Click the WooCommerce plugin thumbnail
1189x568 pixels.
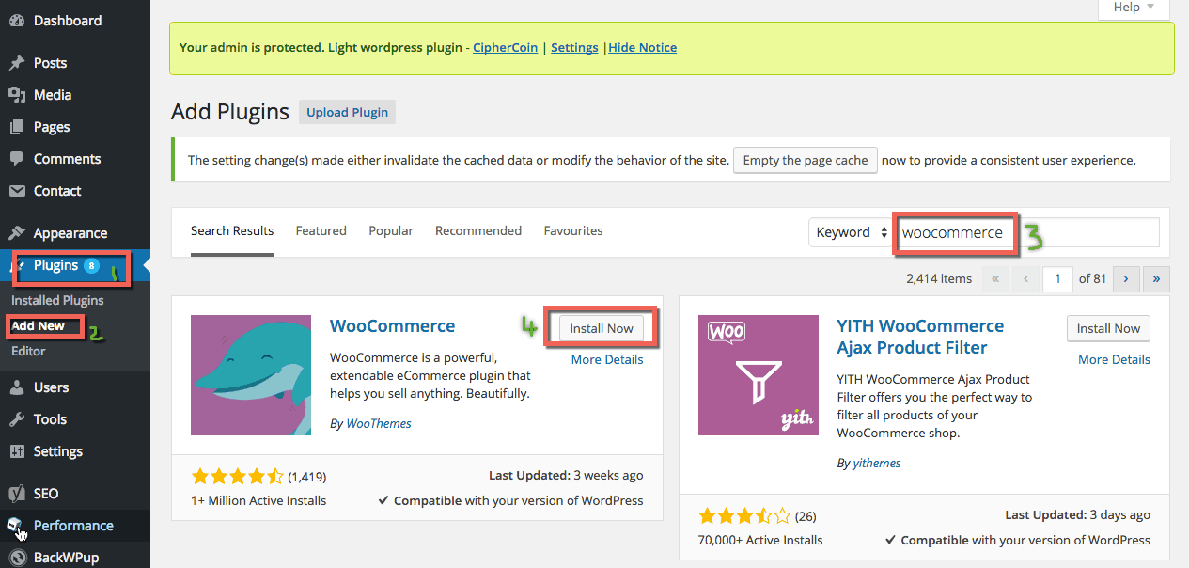pos(251,375)
